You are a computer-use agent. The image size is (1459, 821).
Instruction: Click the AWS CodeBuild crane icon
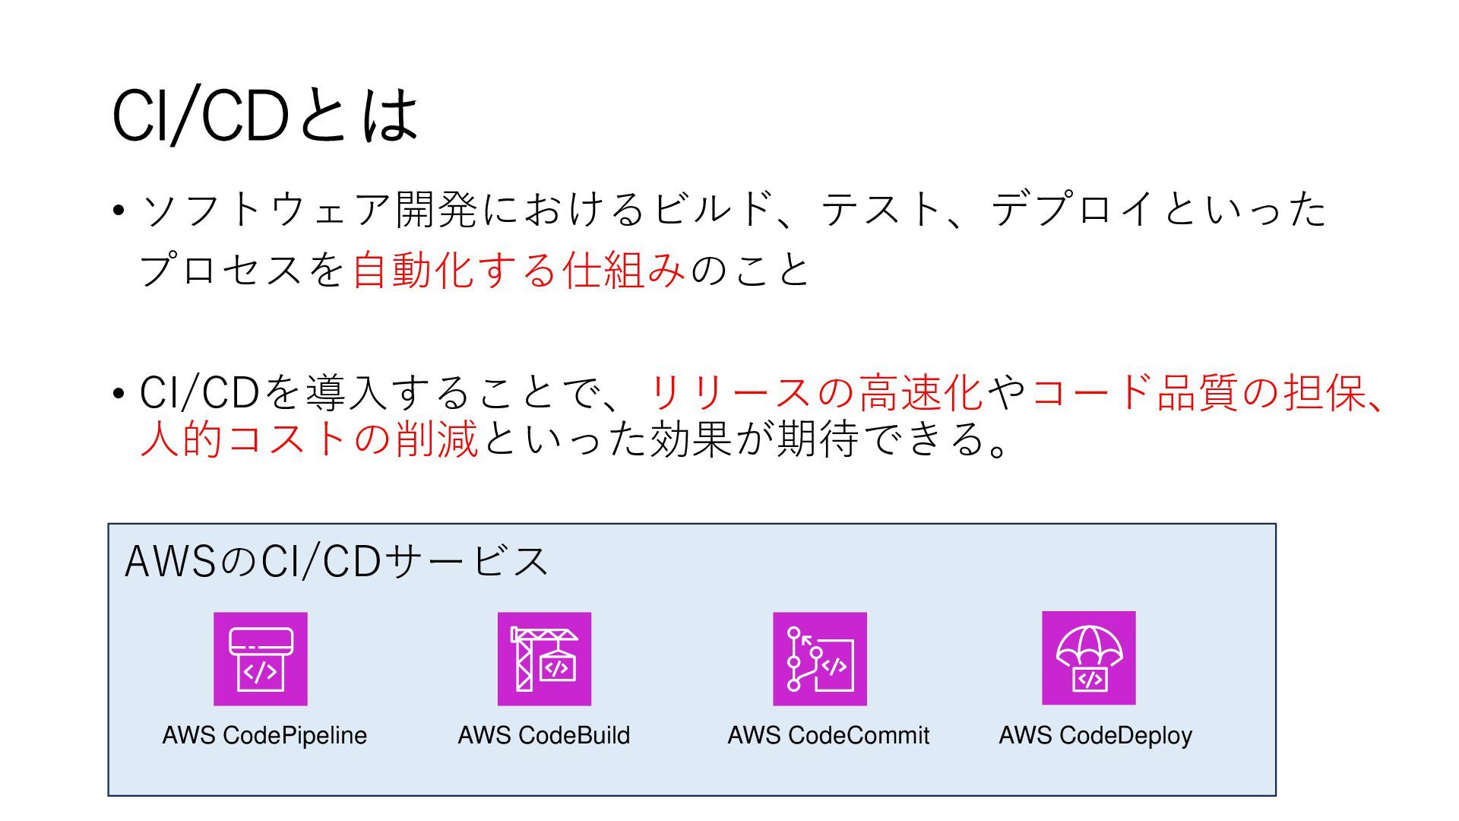point(544,659)
